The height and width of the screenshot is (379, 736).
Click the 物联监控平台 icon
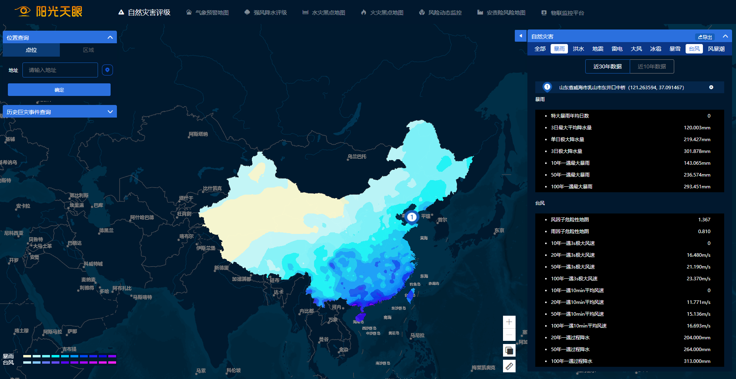point(544,13)
